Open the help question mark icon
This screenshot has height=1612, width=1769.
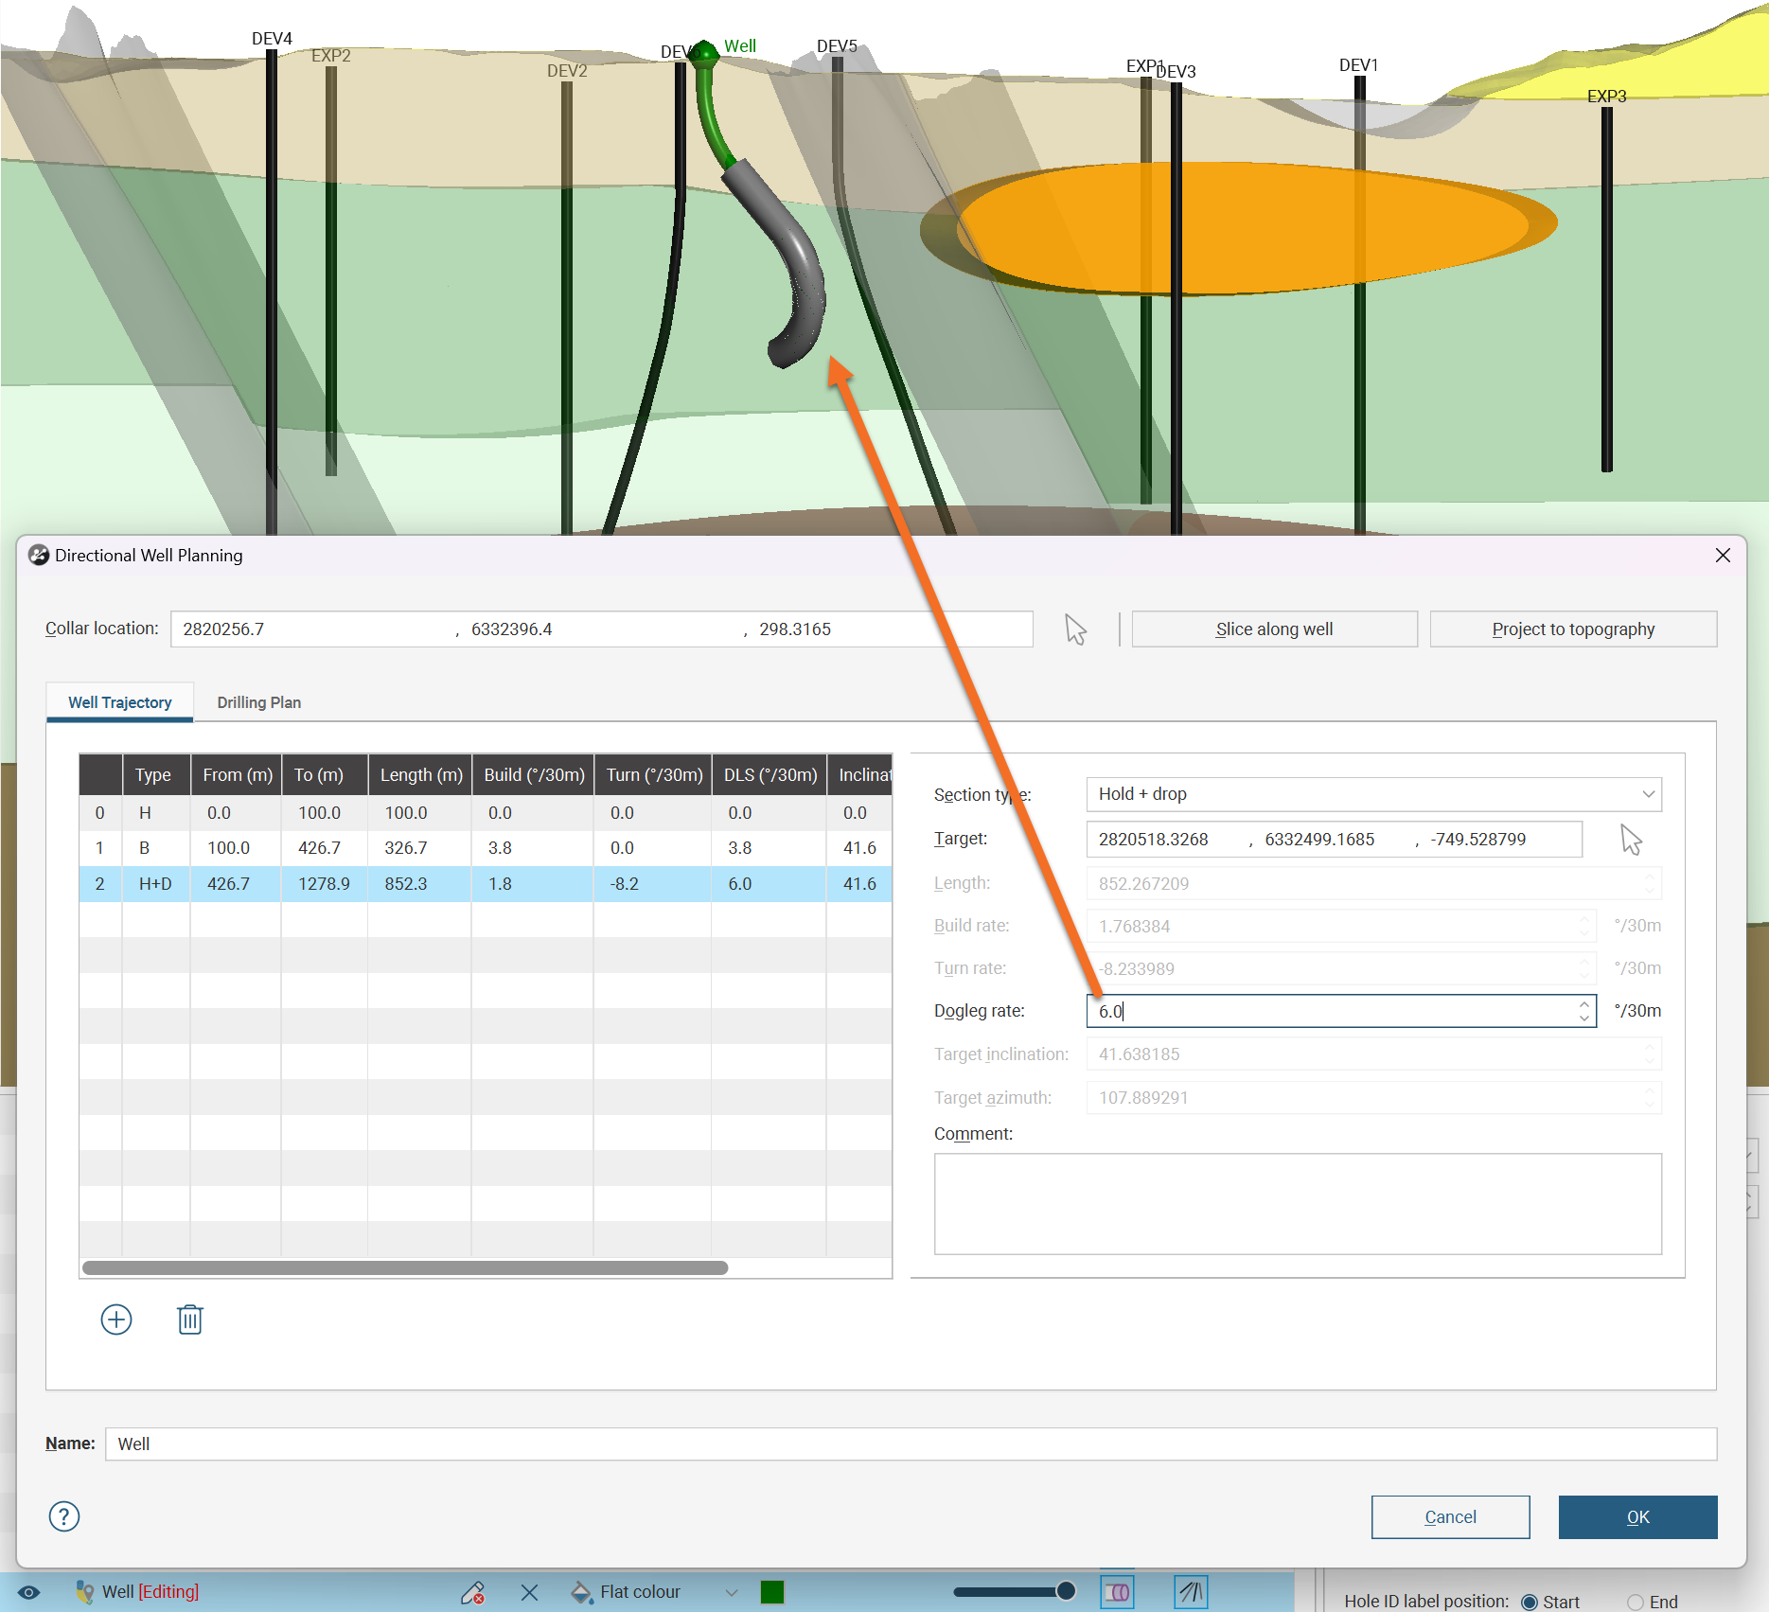click(x=64, y=1516)
